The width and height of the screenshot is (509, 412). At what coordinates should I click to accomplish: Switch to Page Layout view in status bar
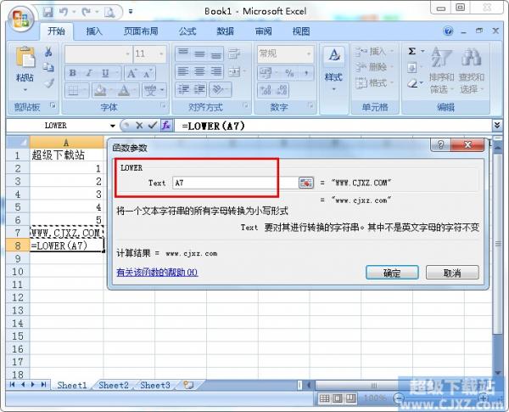(338, 398)
